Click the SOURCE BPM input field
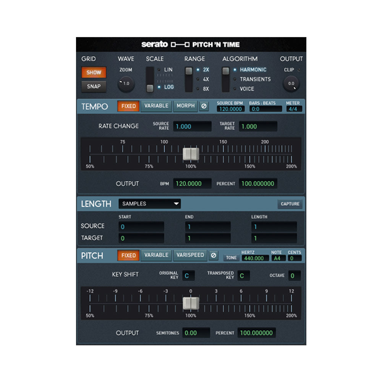The height and width of the screenshot is (382, 382). (x=231, y=108)
